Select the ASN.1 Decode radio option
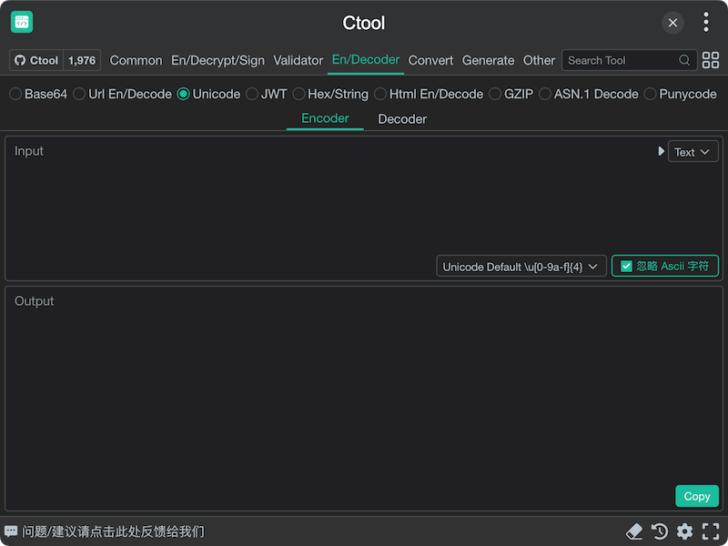Viewport: 728px width, 546px height. [588, 94]
